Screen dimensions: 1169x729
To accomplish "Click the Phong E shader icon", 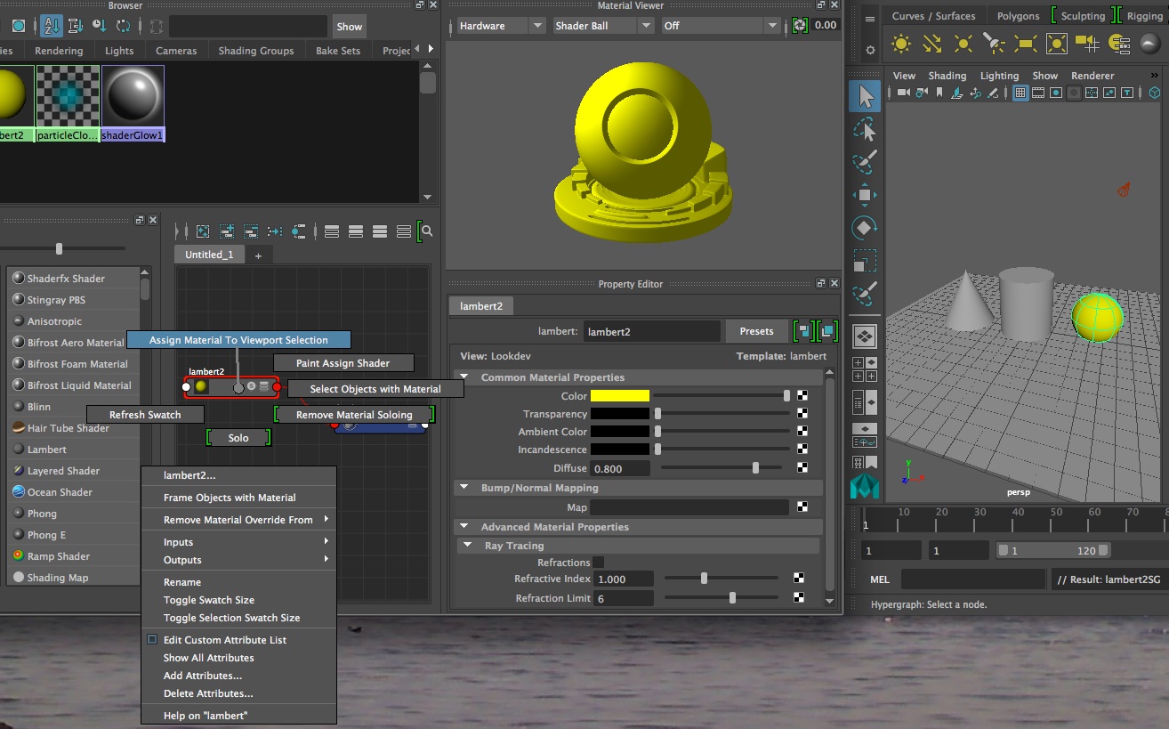I will tap(19, 535).
